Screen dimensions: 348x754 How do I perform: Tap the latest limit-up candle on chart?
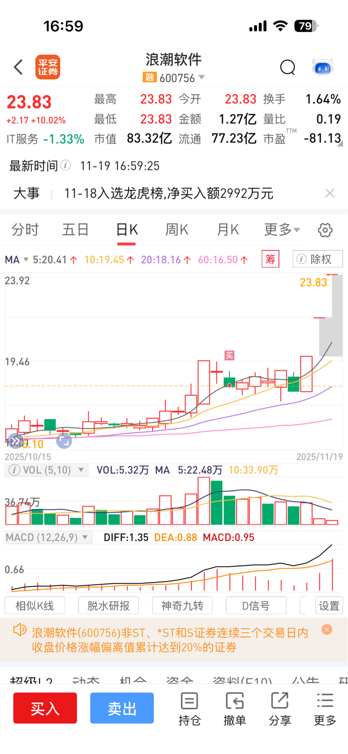coord(332,274)
